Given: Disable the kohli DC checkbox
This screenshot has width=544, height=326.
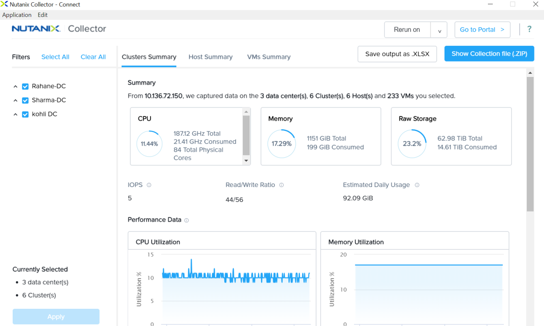Looking at the screenshot, I should pos(25,114).
